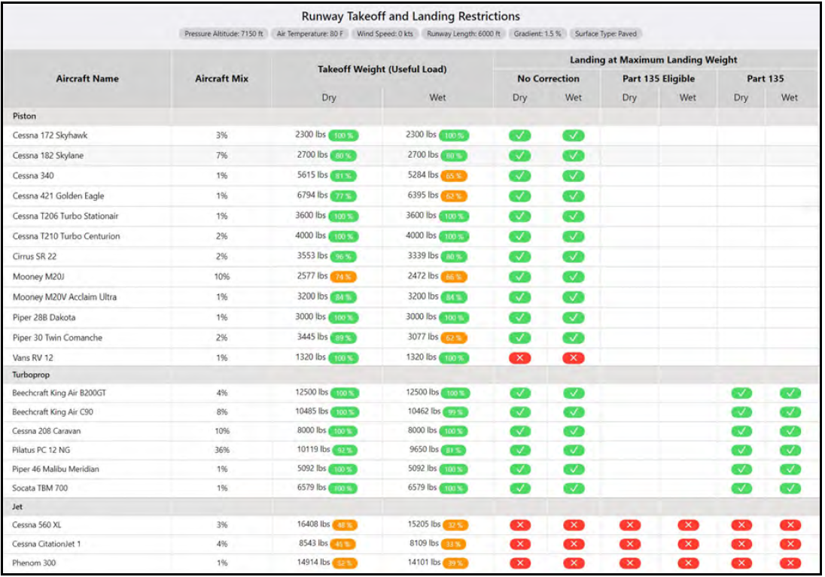The height and width of the screenshot is (577, 825).
Task: Click the Aircraft Mix column header
Action: click(221, 78)
